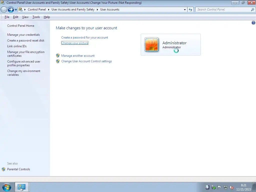Click shield icon beside Manage another account

[58, 56]
